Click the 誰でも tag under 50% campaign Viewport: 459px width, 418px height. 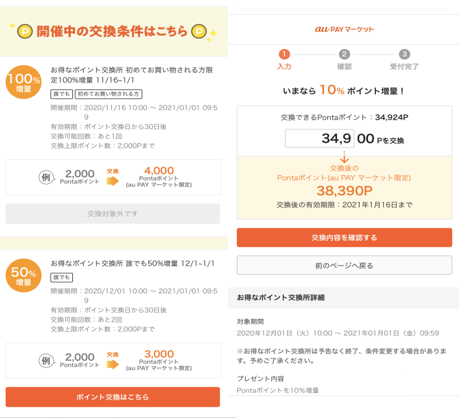[x=62, y=277]
